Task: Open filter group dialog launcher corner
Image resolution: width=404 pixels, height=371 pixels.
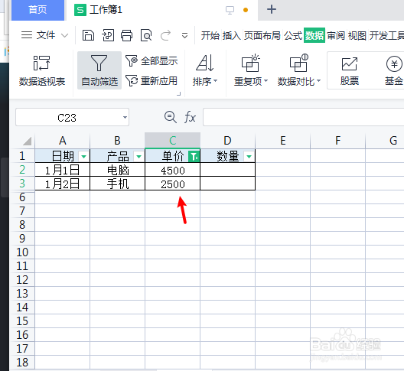Action: tap(179, 94)
